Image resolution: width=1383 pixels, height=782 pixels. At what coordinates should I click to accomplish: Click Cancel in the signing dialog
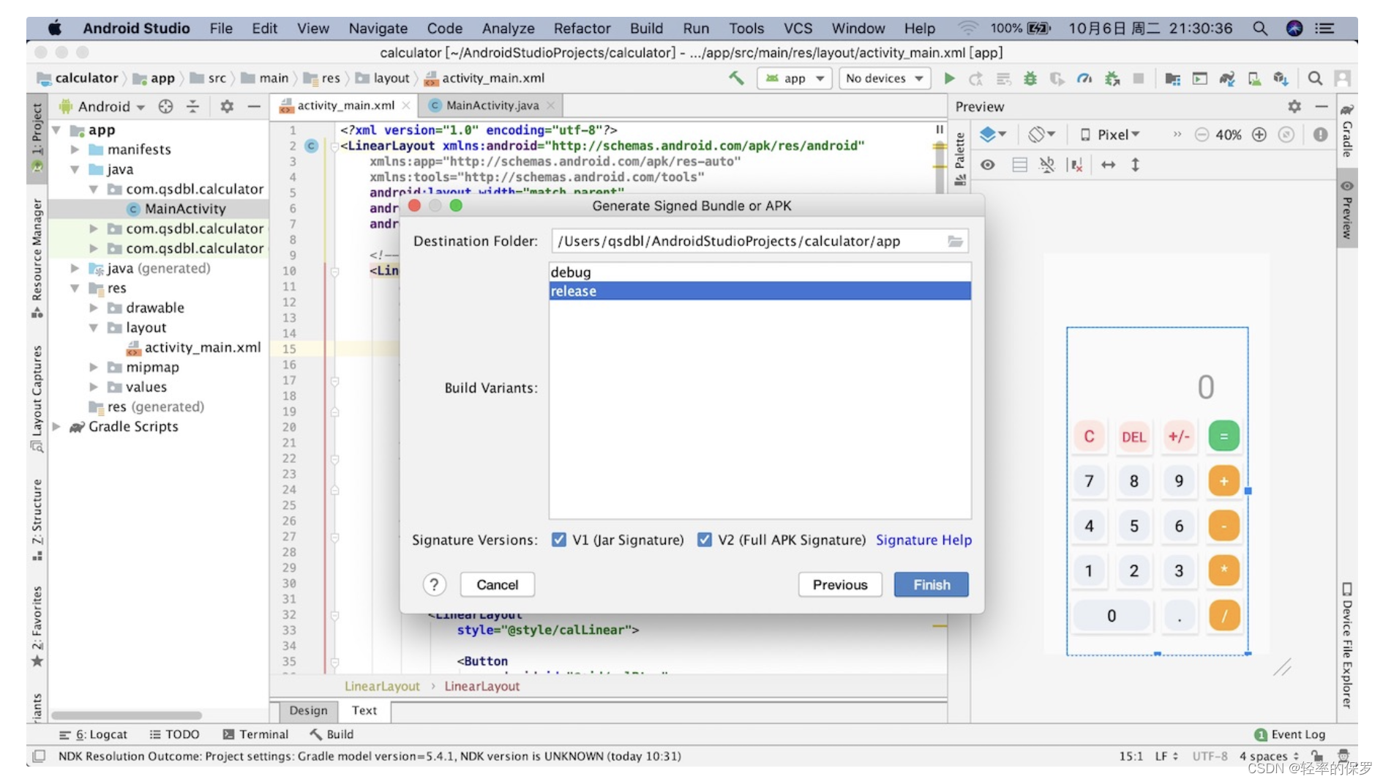click(498, 584)
